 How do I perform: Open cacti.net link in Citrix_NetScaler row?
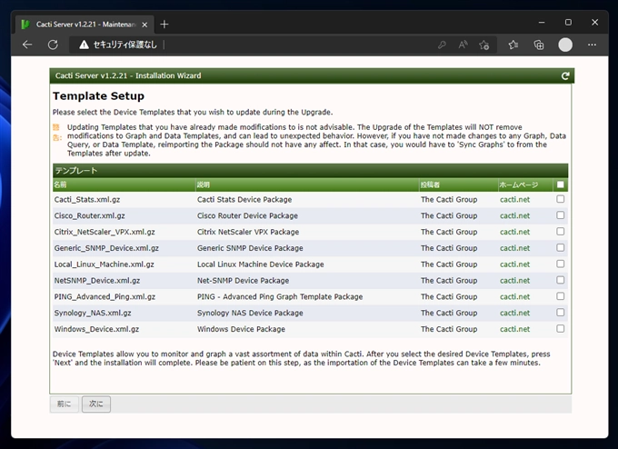(514, 232)
